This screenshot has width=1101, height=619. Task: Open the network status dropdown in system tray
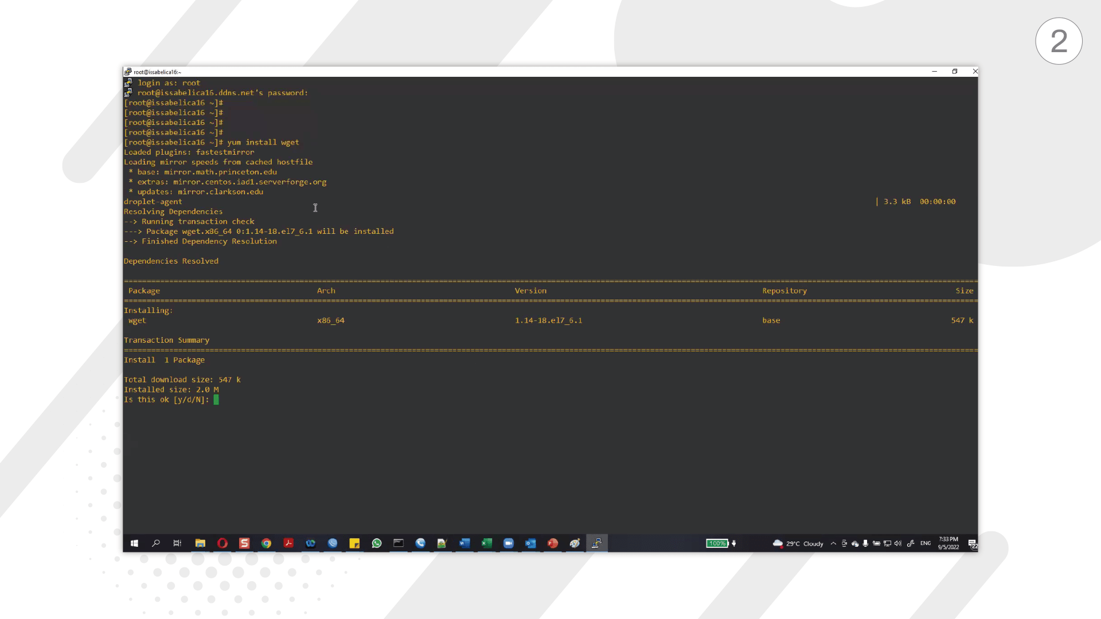click(887, 543)
